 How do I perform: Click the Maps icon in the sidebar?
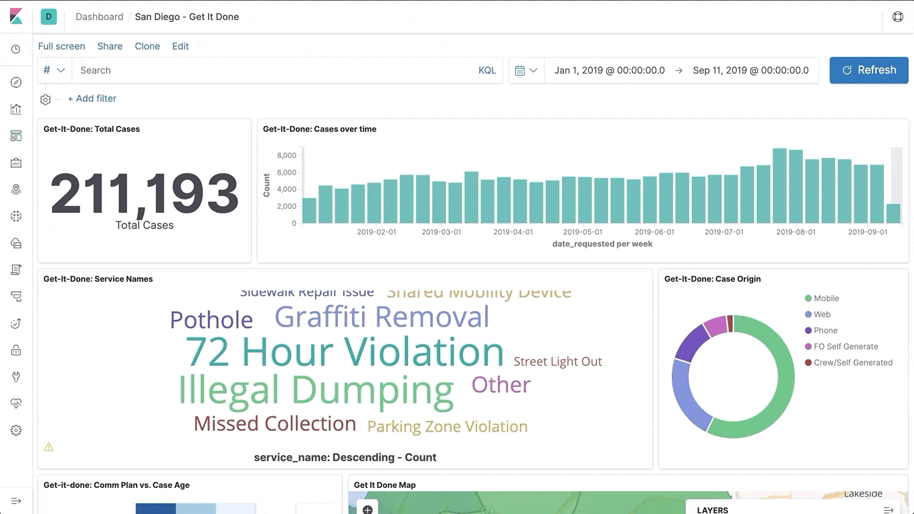(x=16, y=189)
